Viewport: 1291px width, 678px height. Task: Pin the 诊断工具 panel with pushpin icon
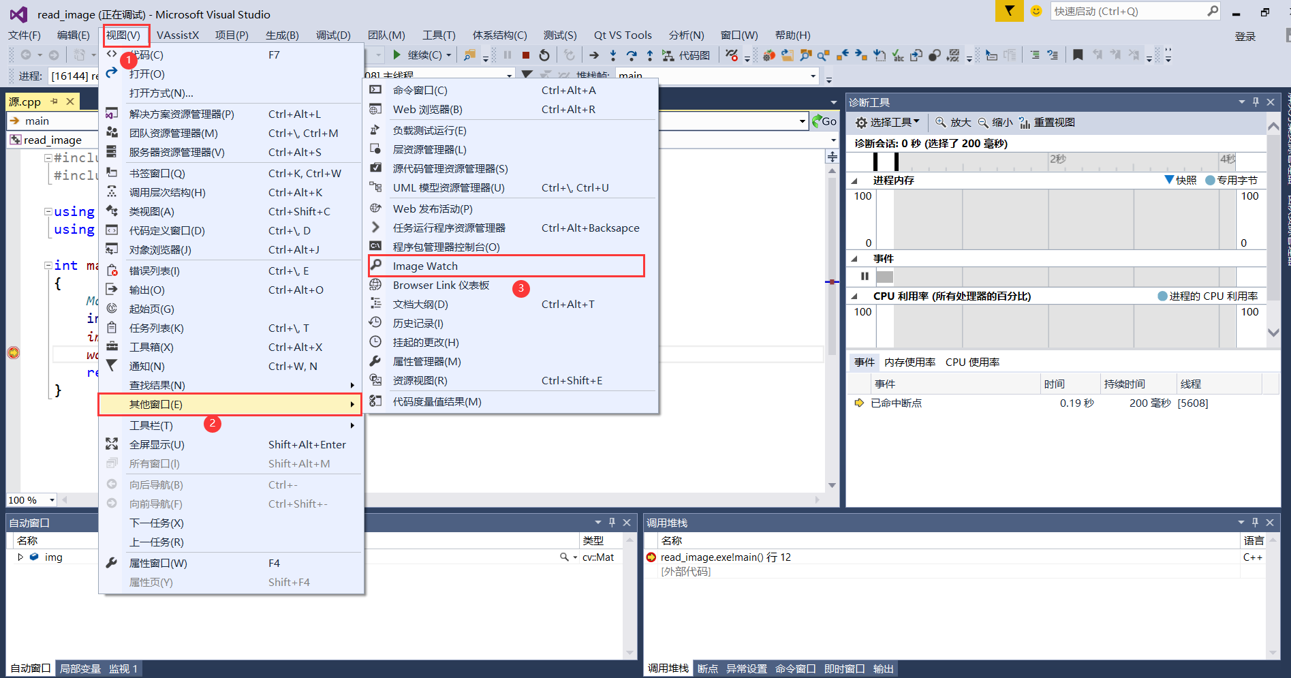1256,102
